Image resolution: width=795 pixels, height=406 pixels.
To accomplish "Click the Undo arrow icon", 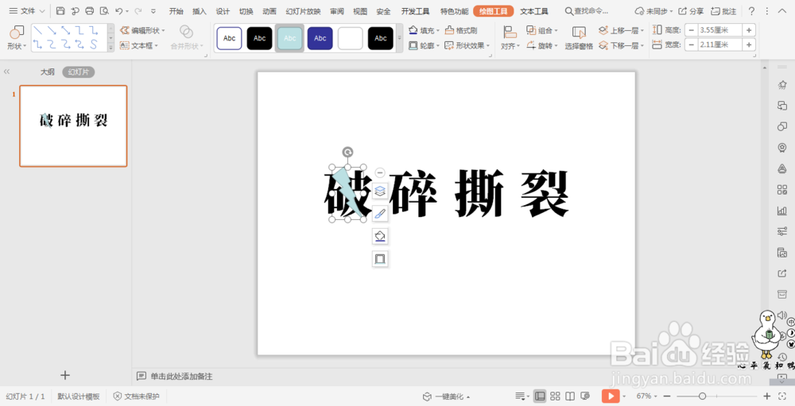I will click(118, 10).
